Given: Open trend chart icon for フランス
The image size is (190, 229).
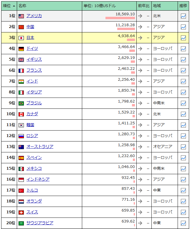Looking at the screenshot, I should pyautogui.click(x=183, y=70).
